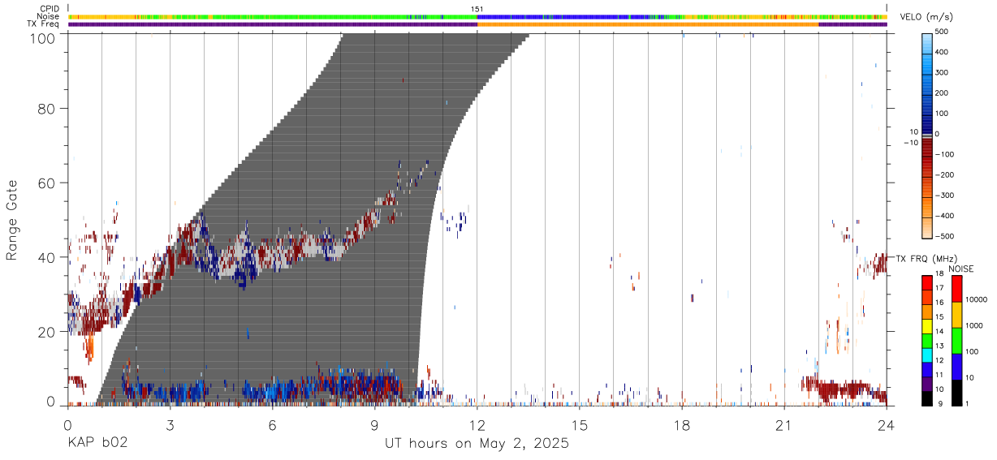Click the noise legend color bar
This screenshot has height=460, width=997.
tap(956, 340)
